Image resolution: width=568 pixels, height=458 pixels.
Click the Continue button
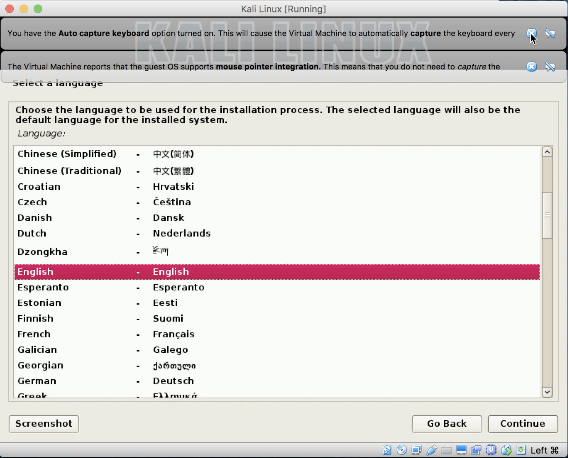(x=523, y=424)
